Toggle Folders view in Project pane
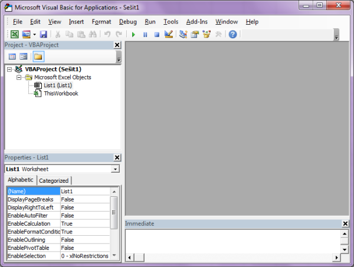354x267 pixels. 38,57
